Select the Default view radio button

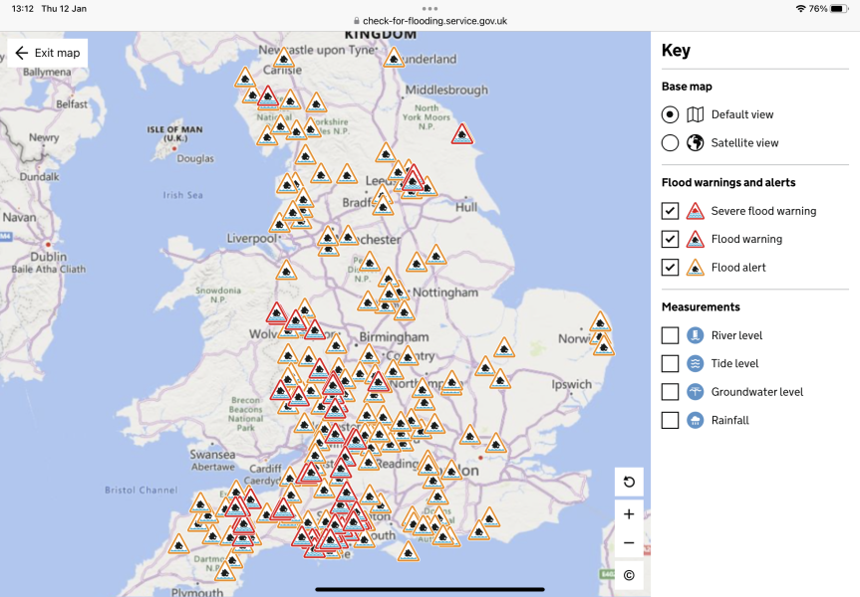click(x=670, y=114)
